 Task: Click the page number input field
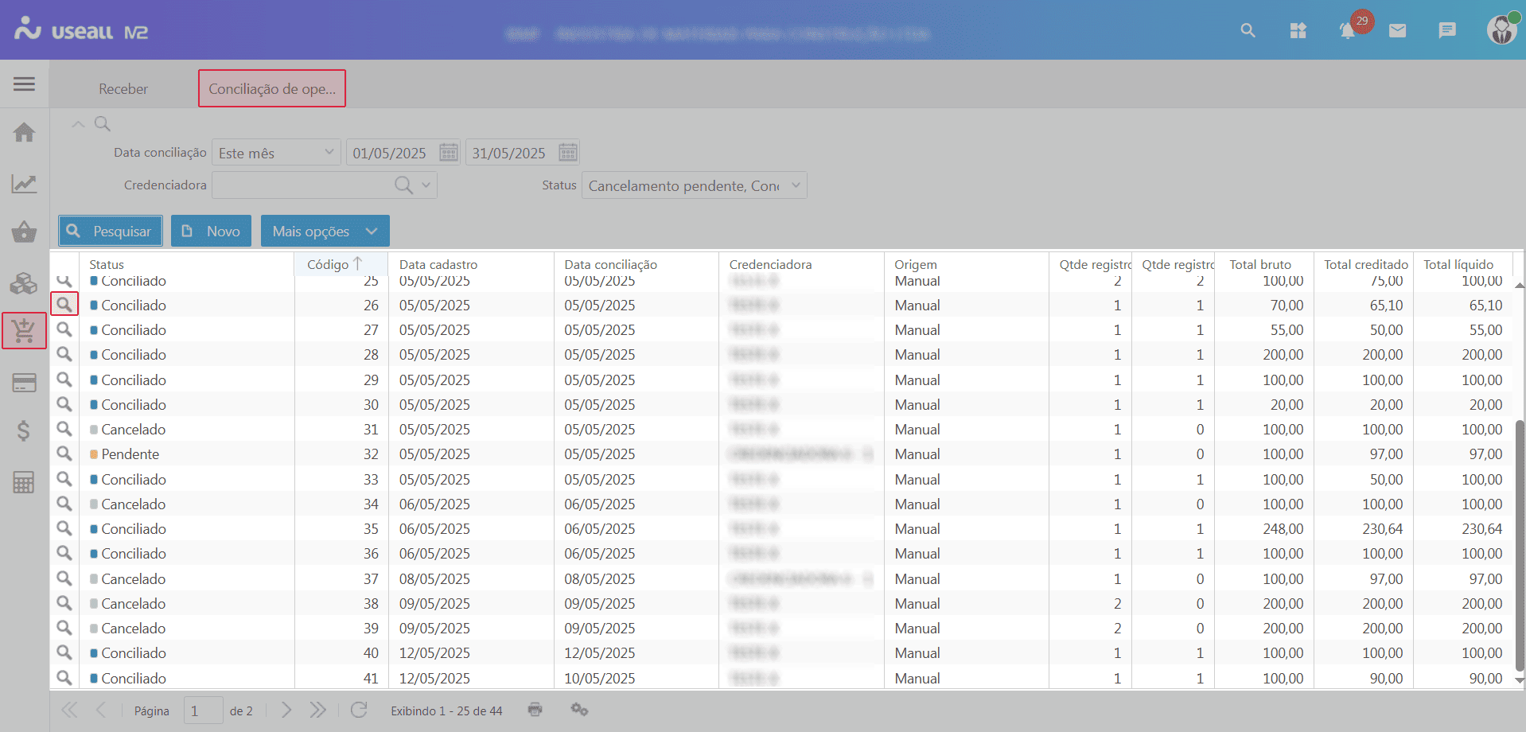(203, 711)
